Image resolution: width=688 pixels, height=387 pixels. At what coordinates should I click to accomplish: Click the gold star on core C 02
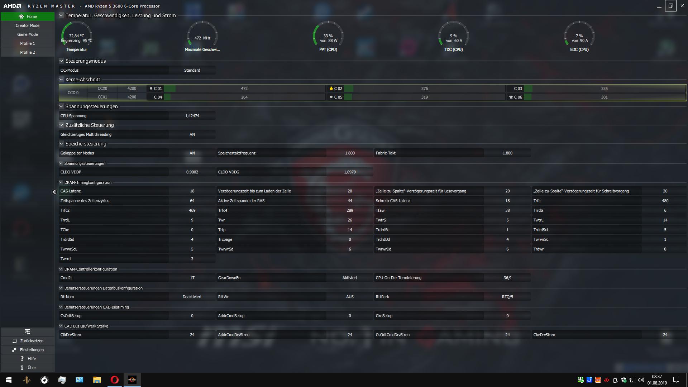[331, 89]
